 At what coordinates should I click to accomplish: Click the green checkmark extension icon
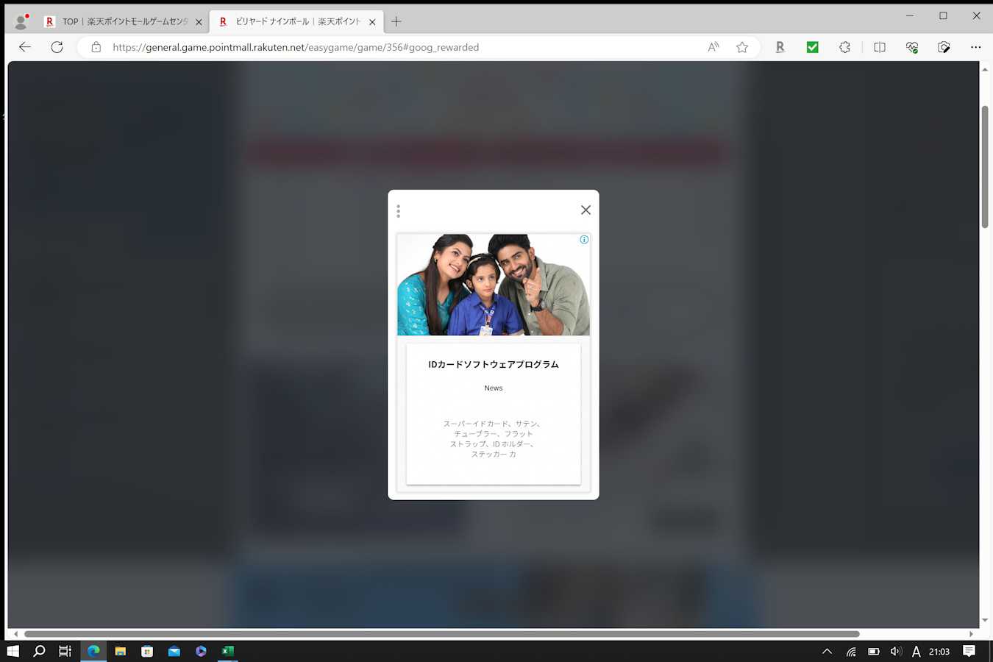812,47
